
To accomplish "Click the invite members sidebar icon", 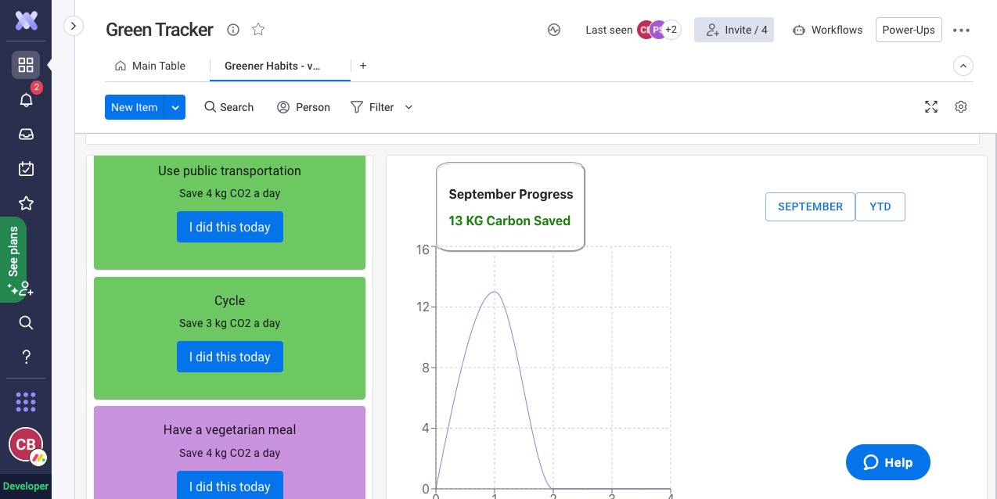I will (x=26, y=289).
